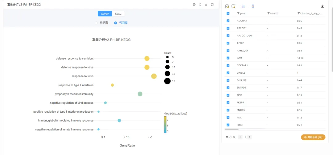Image resolution: width=333 pixels, height=155 pixels.
Task: Click the FKBP4 gene cell
Action: coord(240,103)
